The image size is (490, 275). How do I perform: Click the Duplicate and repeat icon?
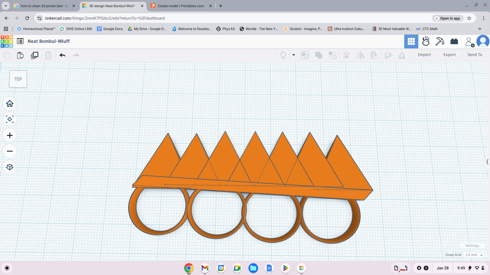point(34,55)
